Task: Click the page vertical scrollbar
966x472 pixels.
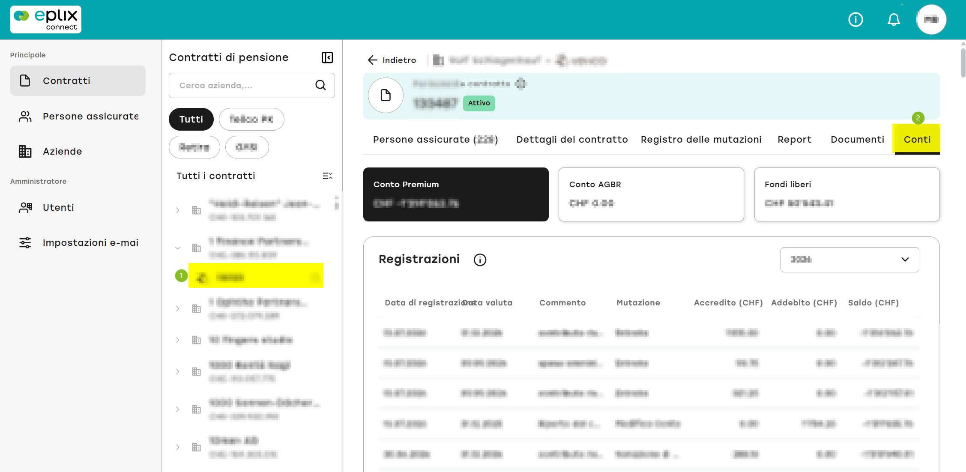Action: click(963, 62)
